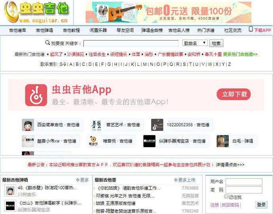This screenshot has width=273, height=214.
Task: Open 社区交流 menu
Action: [233, 30]
